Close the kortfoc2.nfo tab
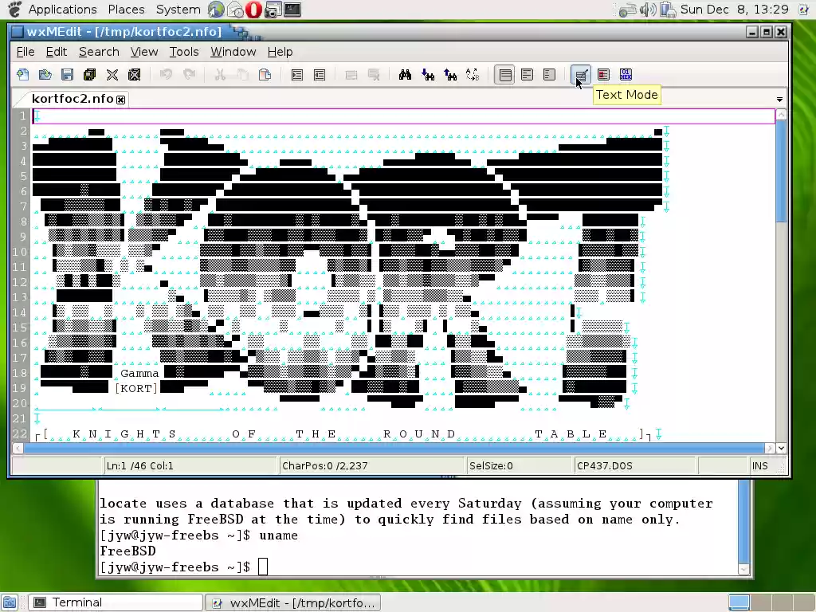Image resolution: width=816 pixels, height=612 pixels. (x=120, y=99)
